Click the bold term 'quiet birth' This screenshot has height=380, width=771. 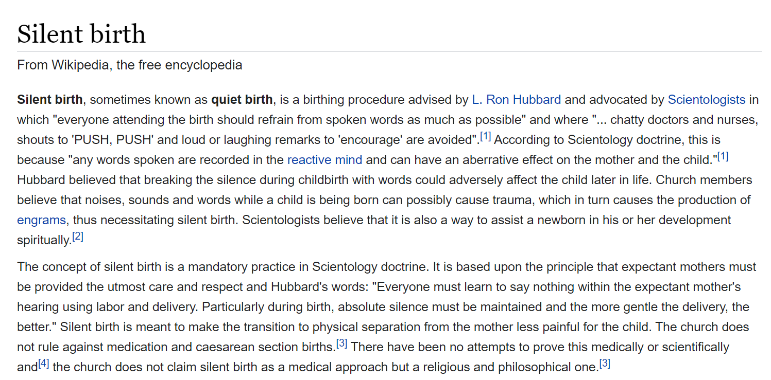click(242, 99)
